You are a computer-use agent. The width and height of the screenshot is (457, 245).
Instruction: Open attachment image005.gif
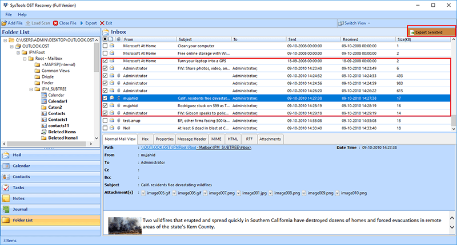[x=156, y=193]
